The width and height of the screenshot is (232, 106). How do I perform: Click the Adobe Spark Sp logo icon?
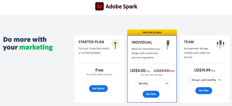tap(99, 6)
